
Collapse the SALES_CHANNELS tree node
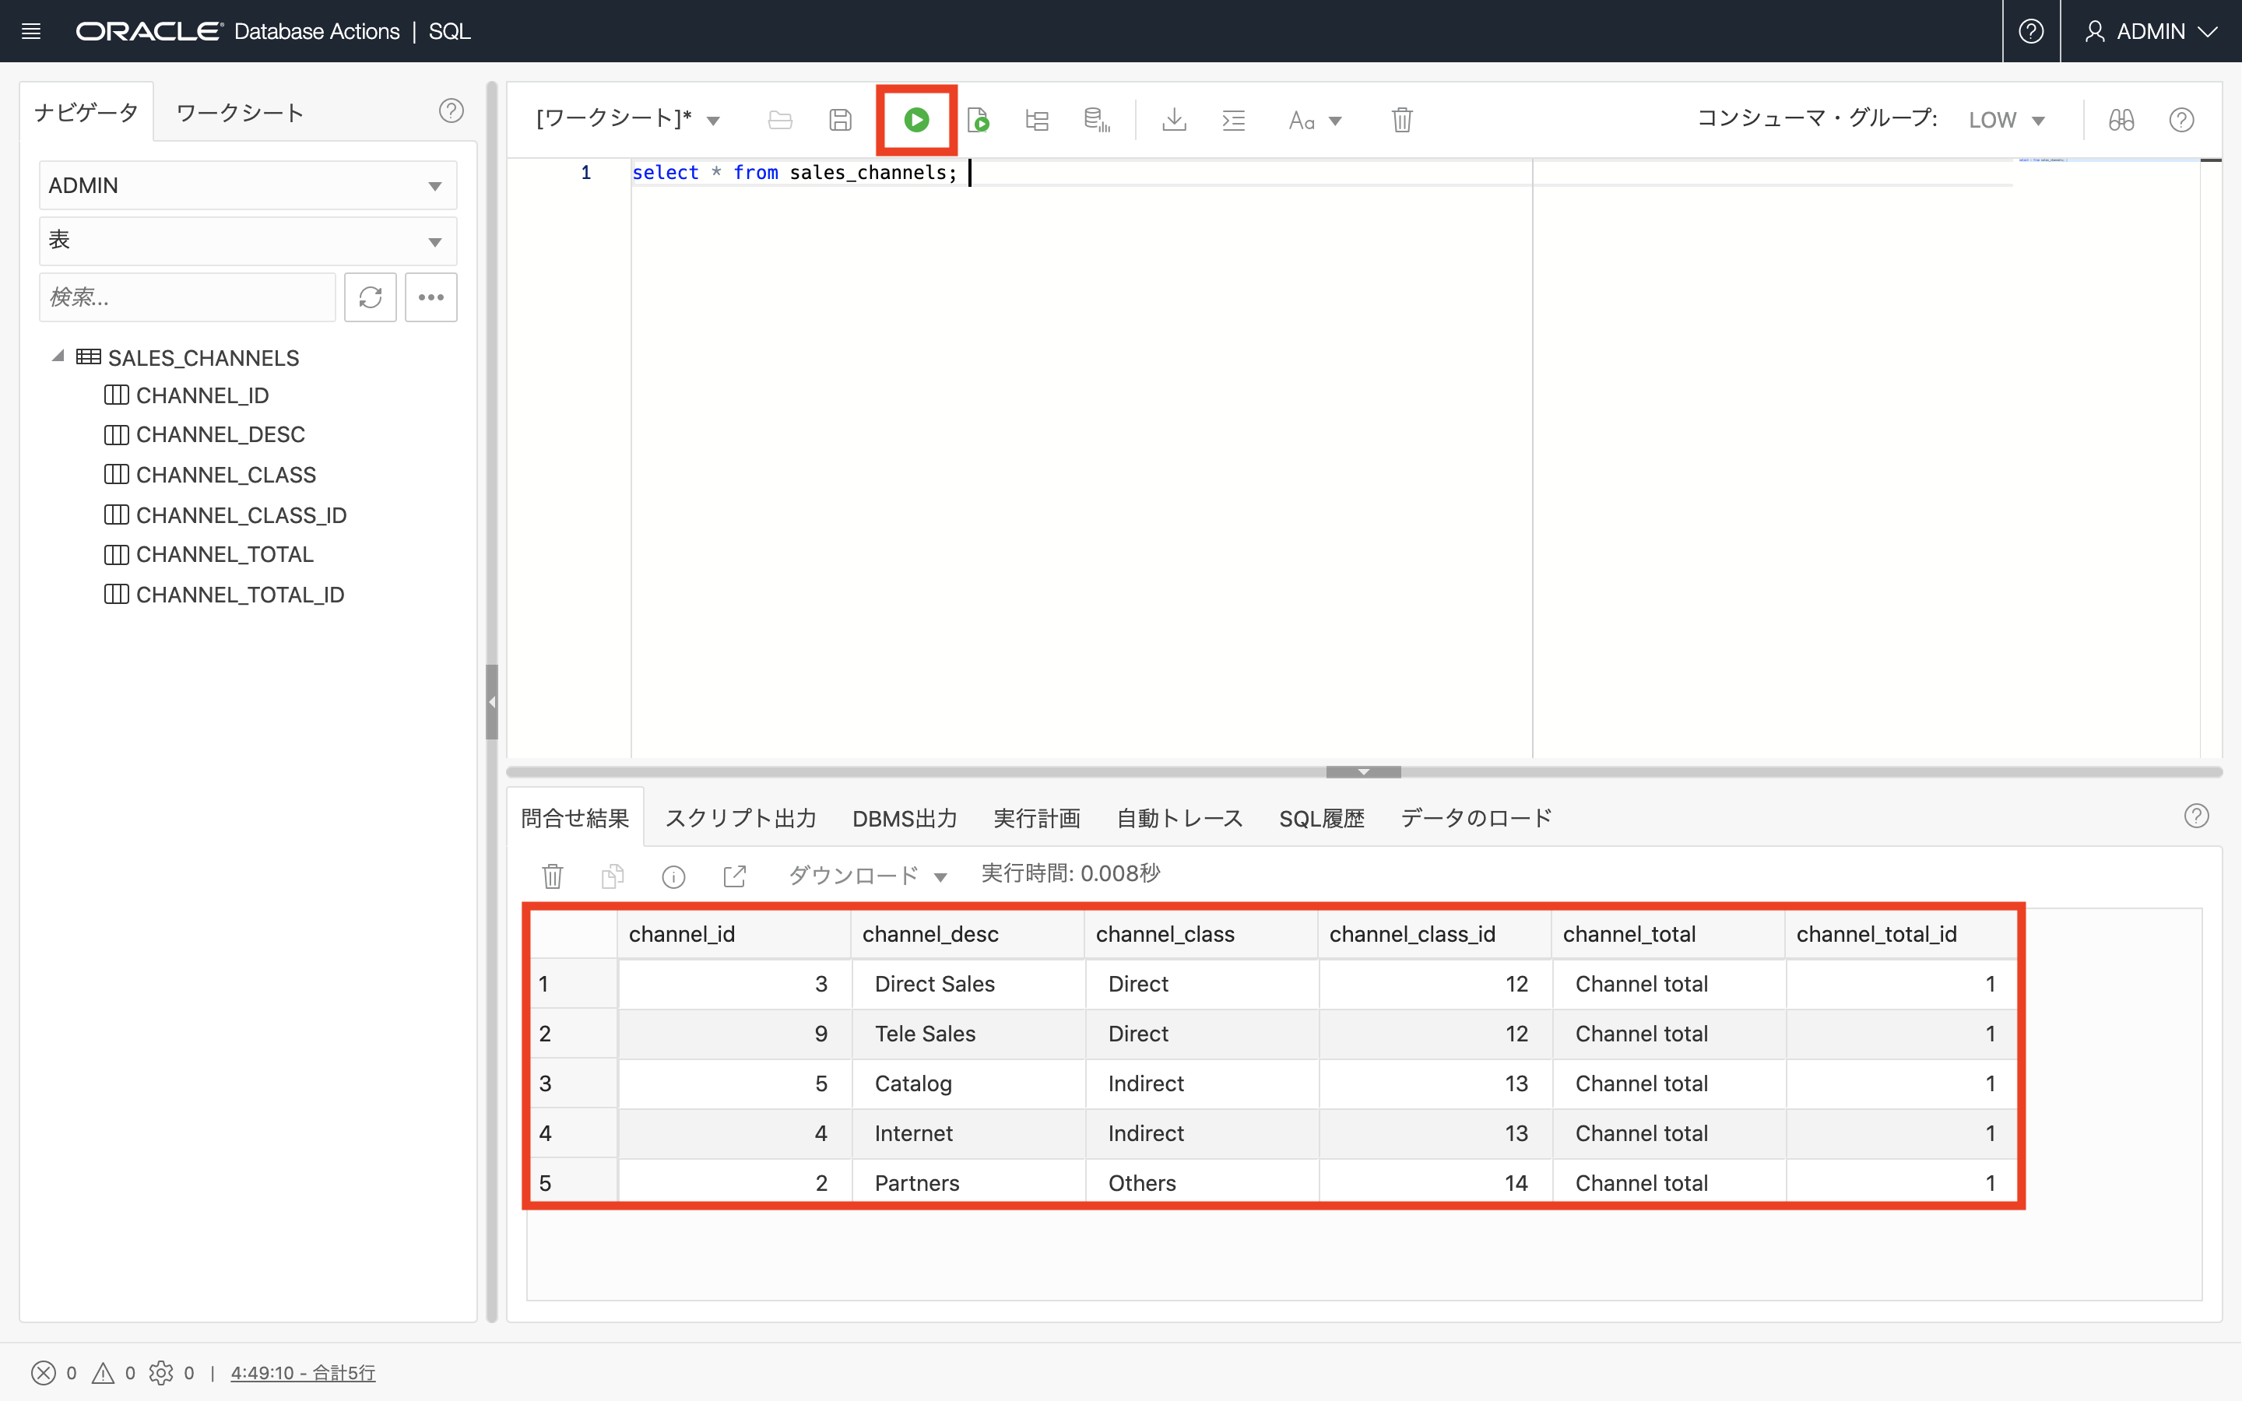tap(58, 356)
